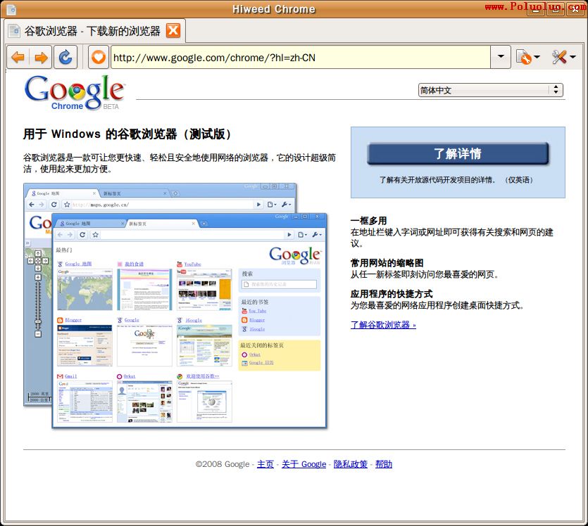Image resolution: width=588 pixels, height=526 pixels.
Task: Open the wrench tools menu icon
Action: (x=563, y=57)
